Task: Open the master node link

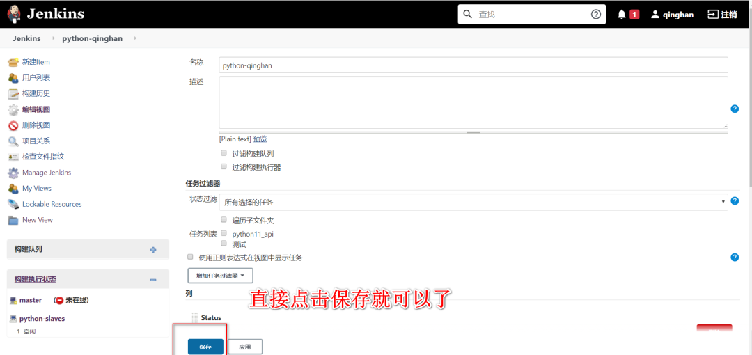Action: click(30, 300)
